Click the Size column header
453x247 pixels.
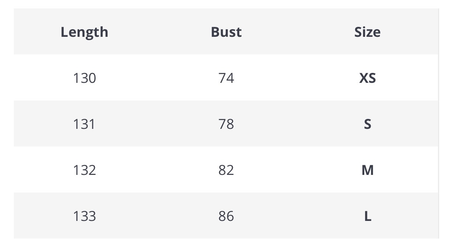(x=367, y=32)
